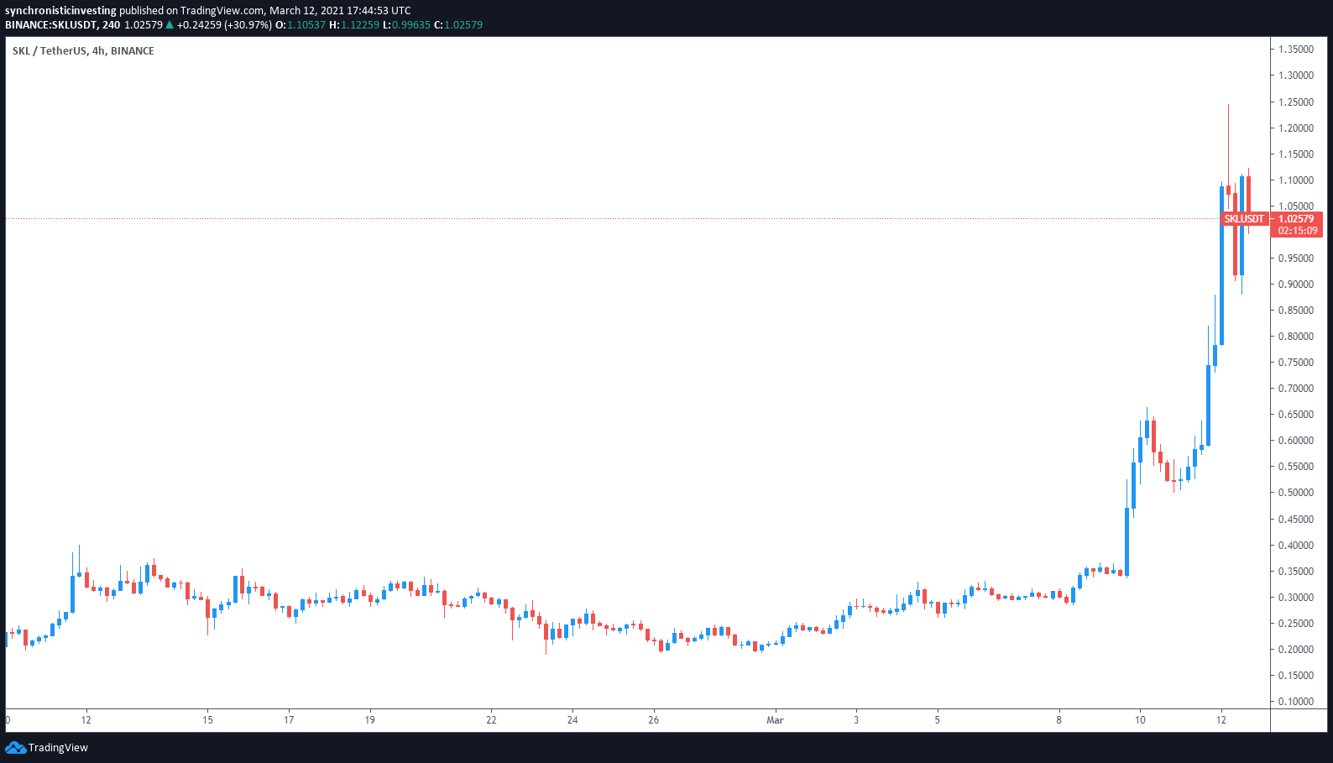Click the 0.50000 price scale label
This screenshot has height=763, width=1333.
tap(1296, 493)
